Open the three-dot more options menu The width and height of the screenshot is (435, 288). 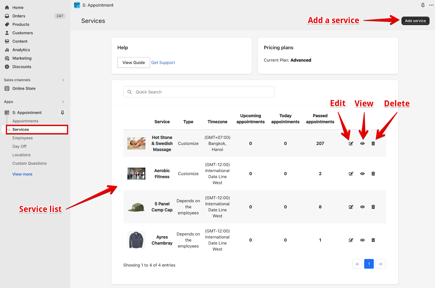pyautogui.click(x=431, y=5)
